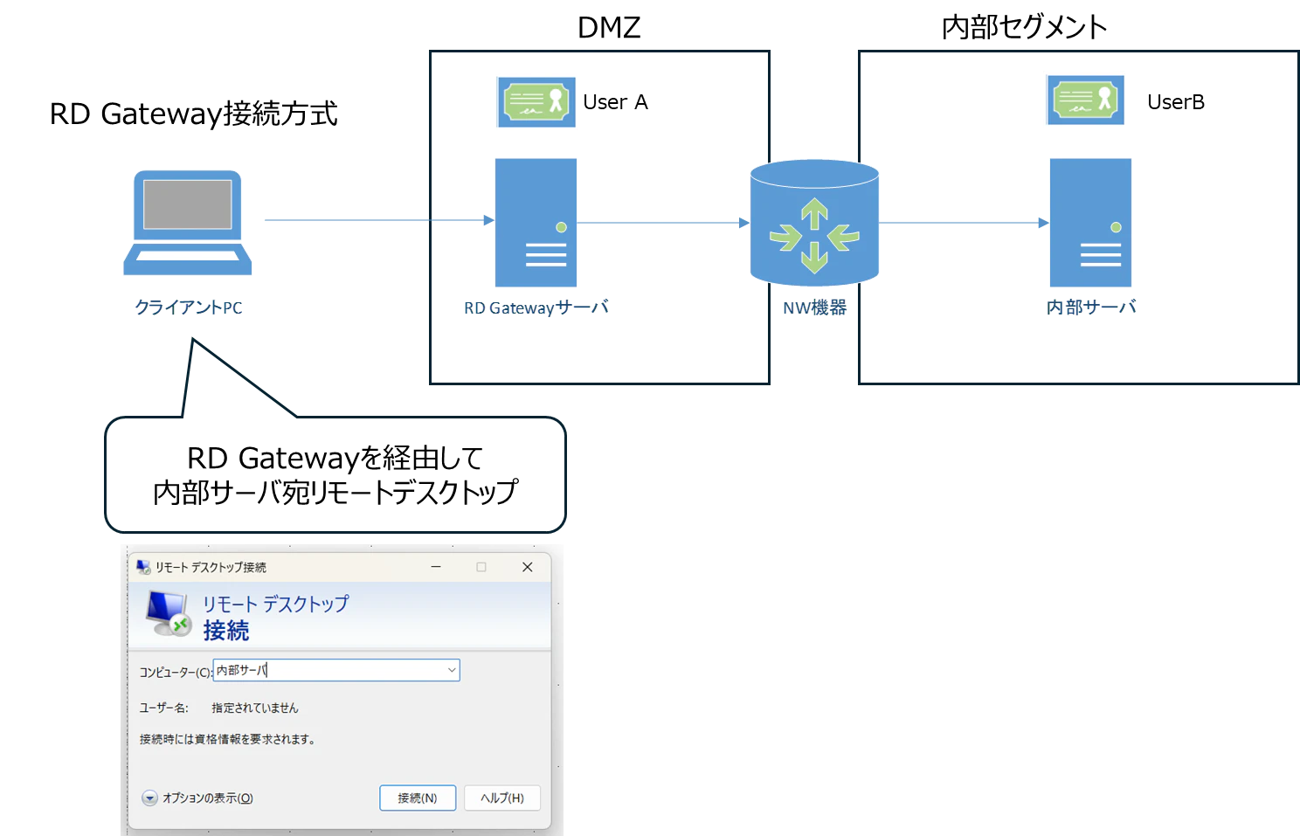Click the 'User A' label

pyautogui.click(x=615, y=102)
